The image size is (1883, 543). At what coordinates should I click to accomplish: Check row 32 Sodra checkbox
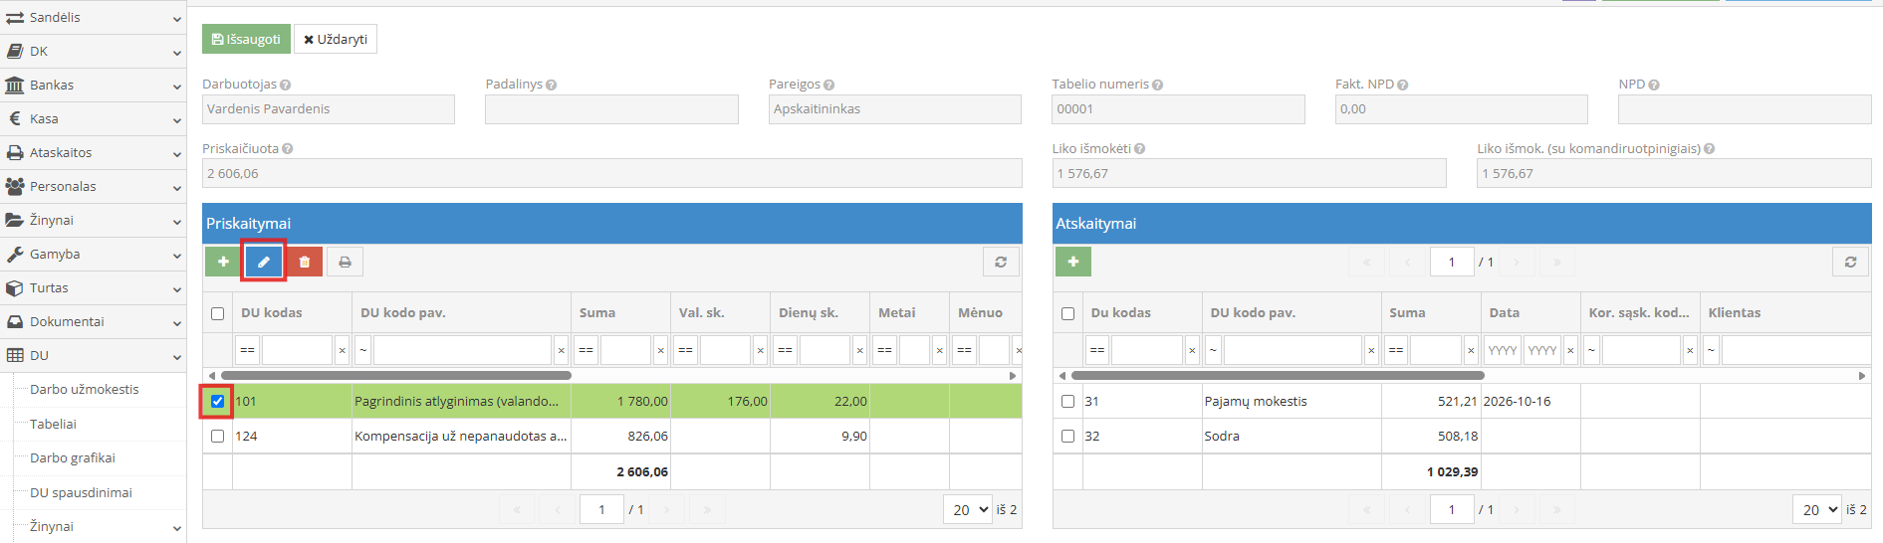(1068, 437)
